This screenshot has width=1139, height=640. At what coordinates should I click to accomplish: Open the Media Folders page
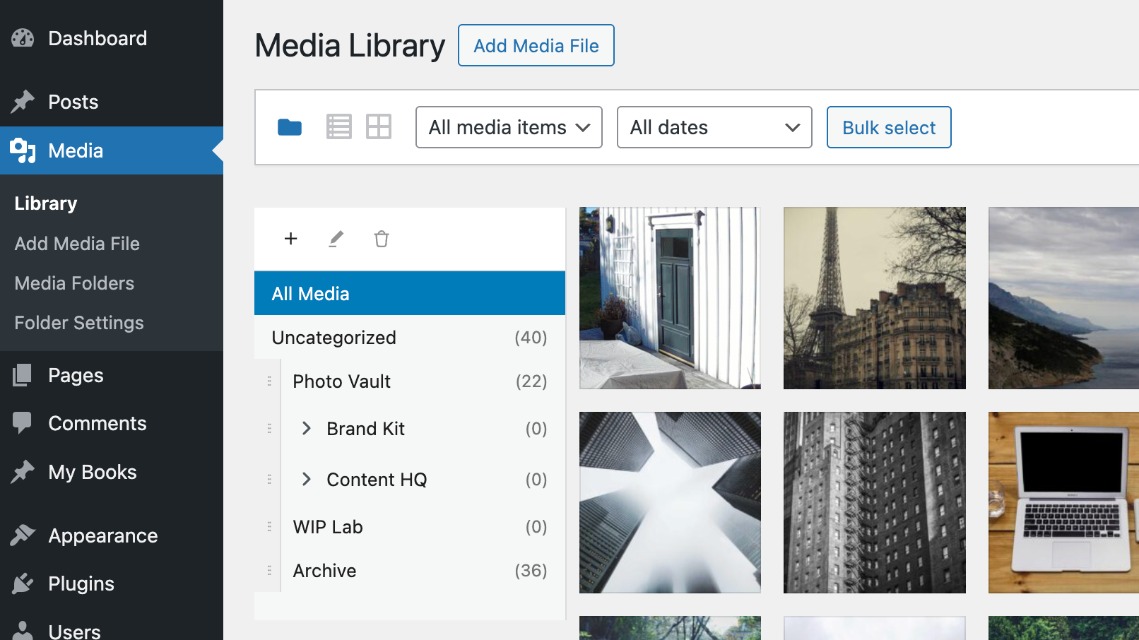click(73, 283)
